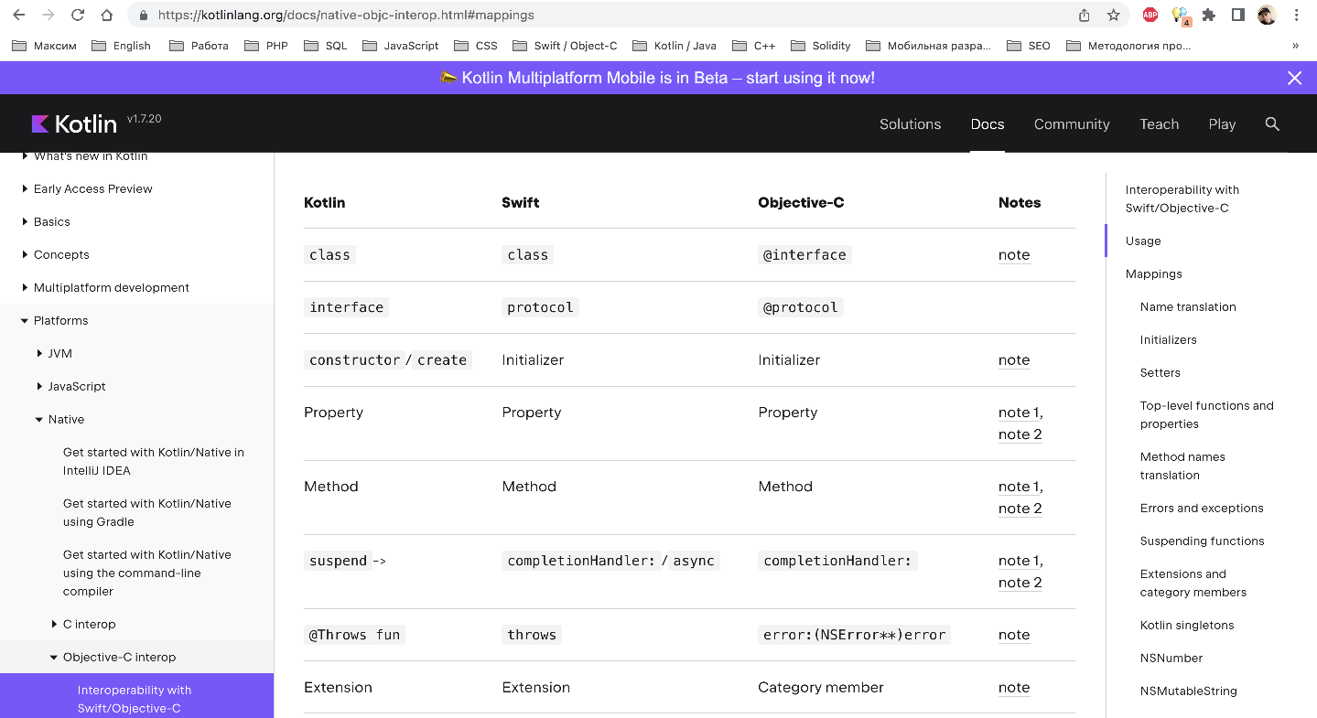Open the Chrome profile avatar
The width and height of the screenshot is (1317, 718).
click(x=1267, y=16)
